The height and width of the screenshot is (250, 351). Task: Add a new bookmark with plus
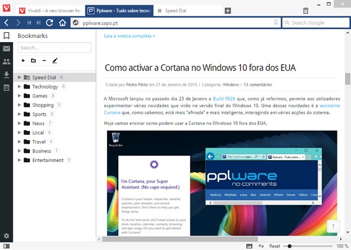[23, 60]
